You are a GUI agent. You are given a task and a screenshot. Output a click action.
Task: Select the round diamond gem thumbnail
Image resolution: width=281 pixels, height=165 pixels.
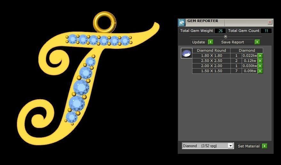[x=187, y=53]
